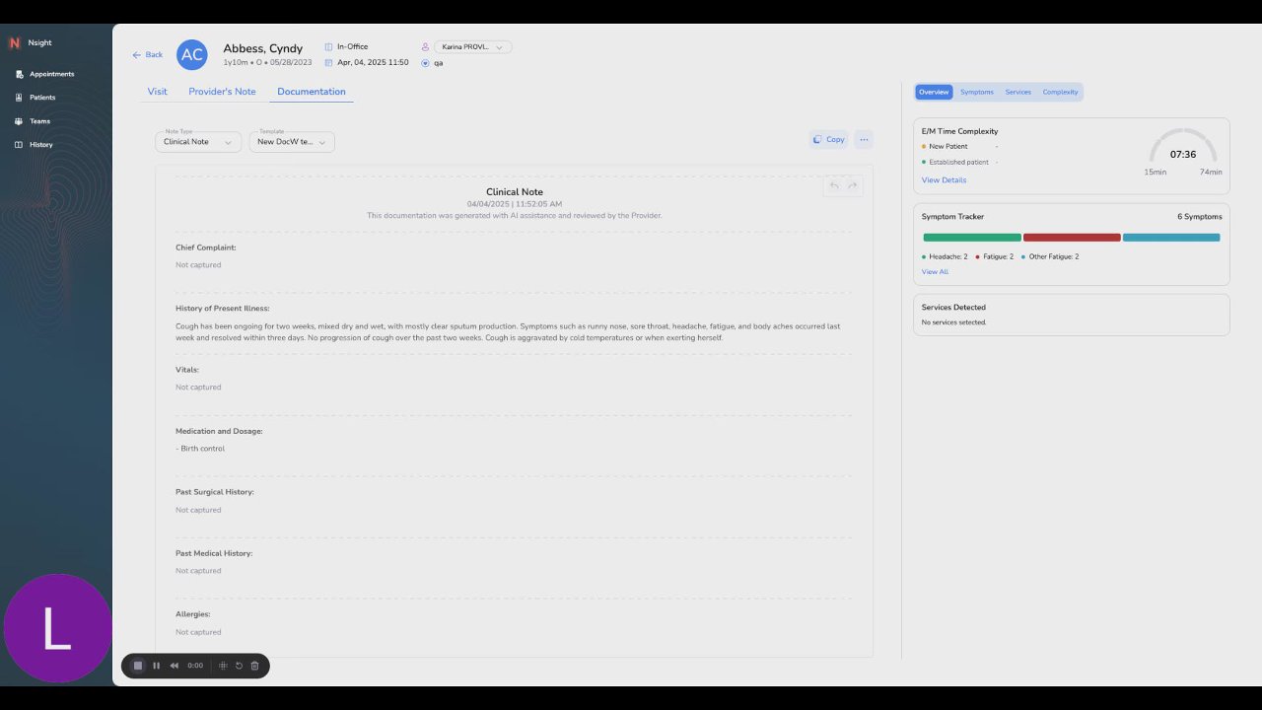Screen dimensions: 1262x710
Task: Go back using the Back link
Action: point(148,55)
